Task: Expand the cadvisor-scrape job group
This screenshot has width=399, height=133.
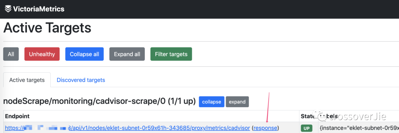Action: point(237,102)
